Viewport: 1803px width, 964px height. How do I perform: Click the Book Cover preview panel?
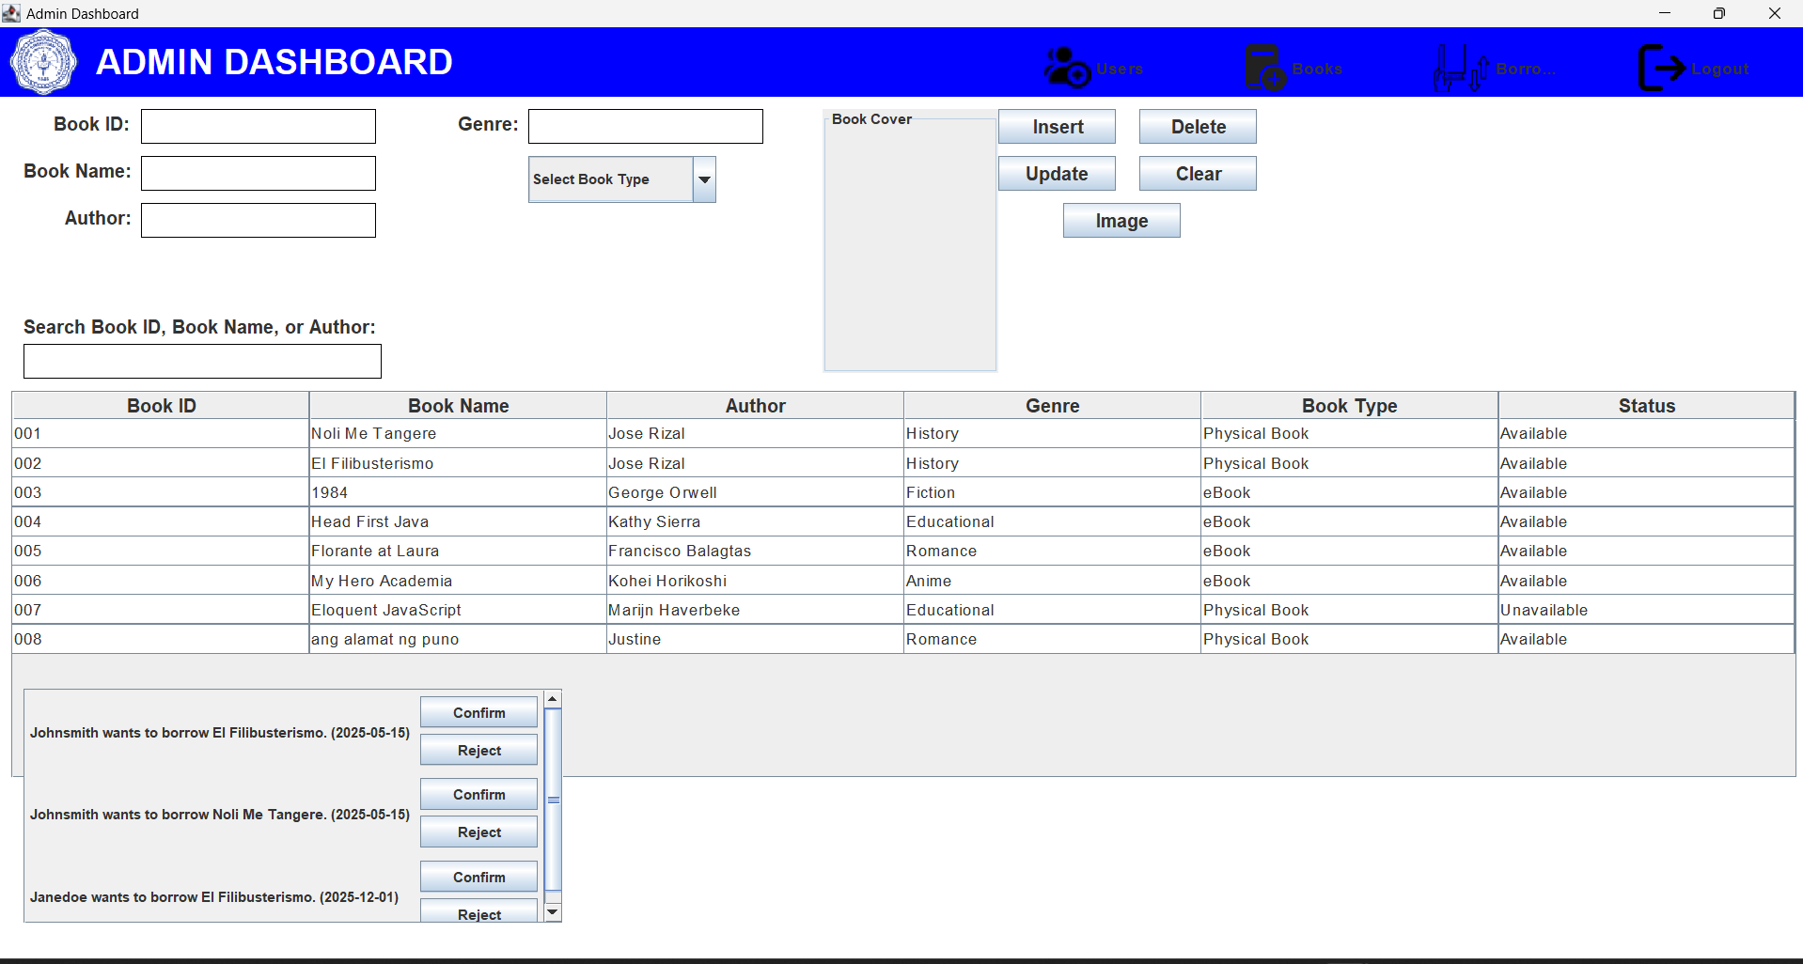[910, 241]
